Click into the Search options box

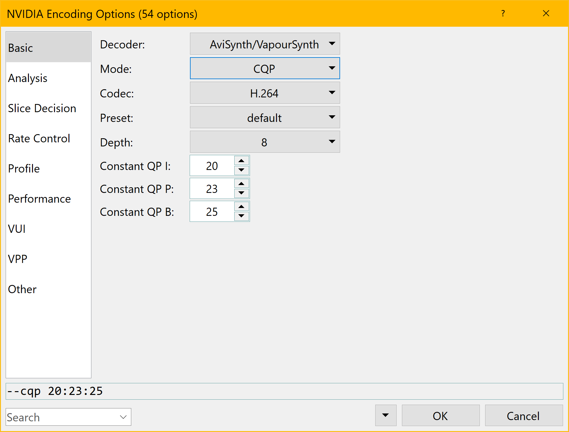click(68, 417)
